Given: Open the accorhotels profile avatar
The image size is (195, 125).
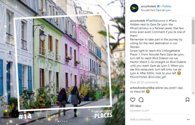Looking at the screenshot, I should (134, 8).
